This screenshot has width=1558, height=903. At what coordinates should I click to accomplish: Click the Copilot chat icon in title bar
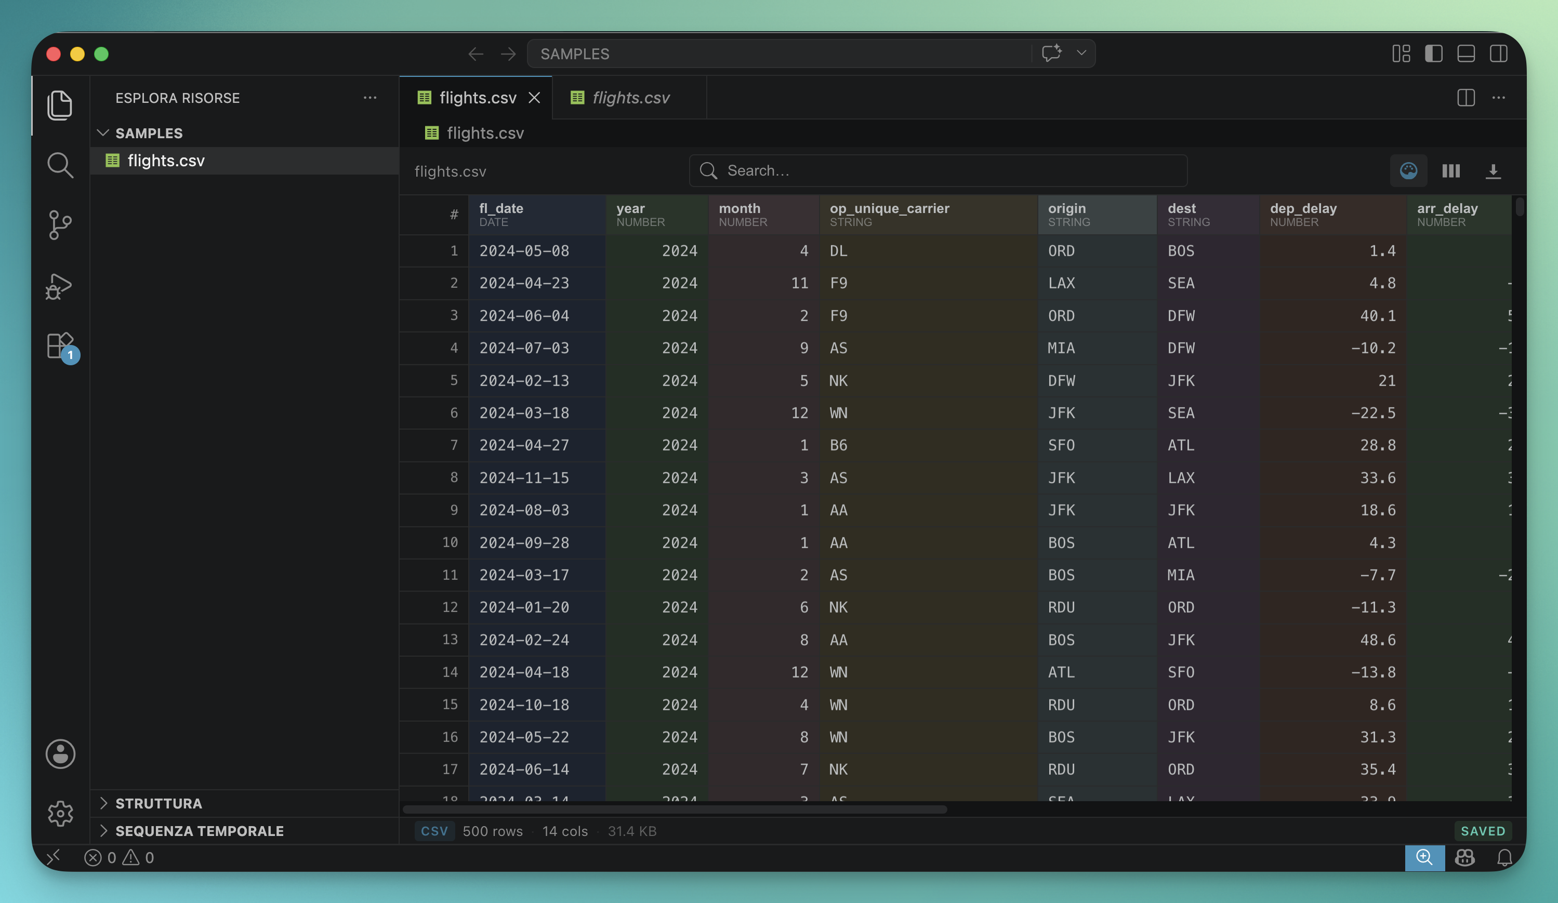tap(1052, 53)
